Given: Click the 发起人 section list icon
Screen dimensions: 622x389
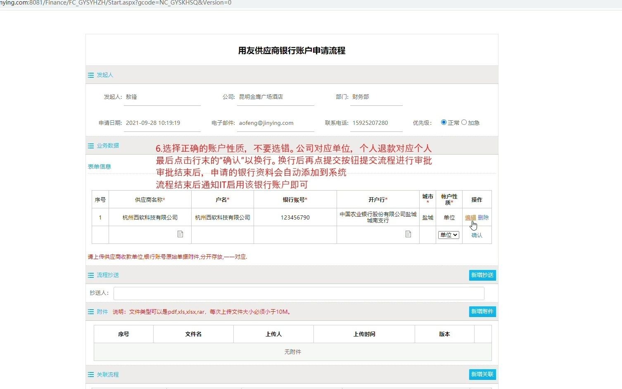Looking at the screenshot, I should click(91, 75).
